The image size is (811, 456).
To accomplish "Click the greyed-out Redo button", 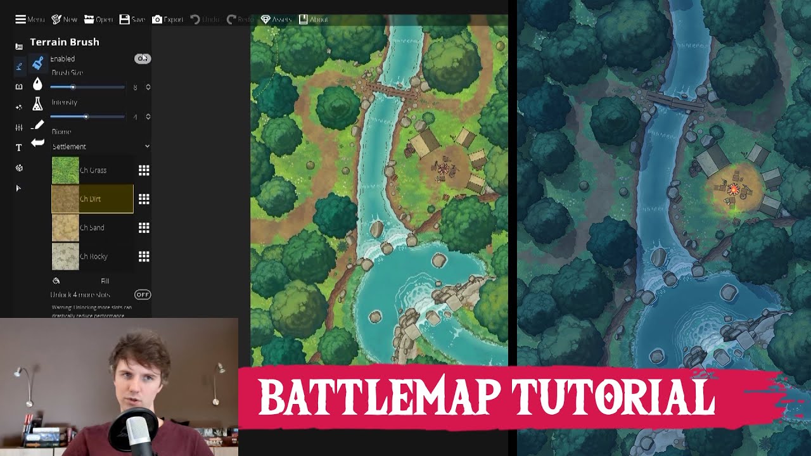I will click(x=240, y=20).
